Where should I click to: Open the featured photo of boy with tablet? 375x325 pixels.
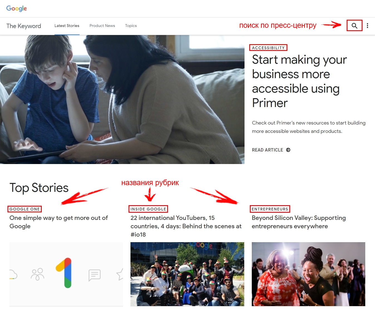[x=122, y=99]
